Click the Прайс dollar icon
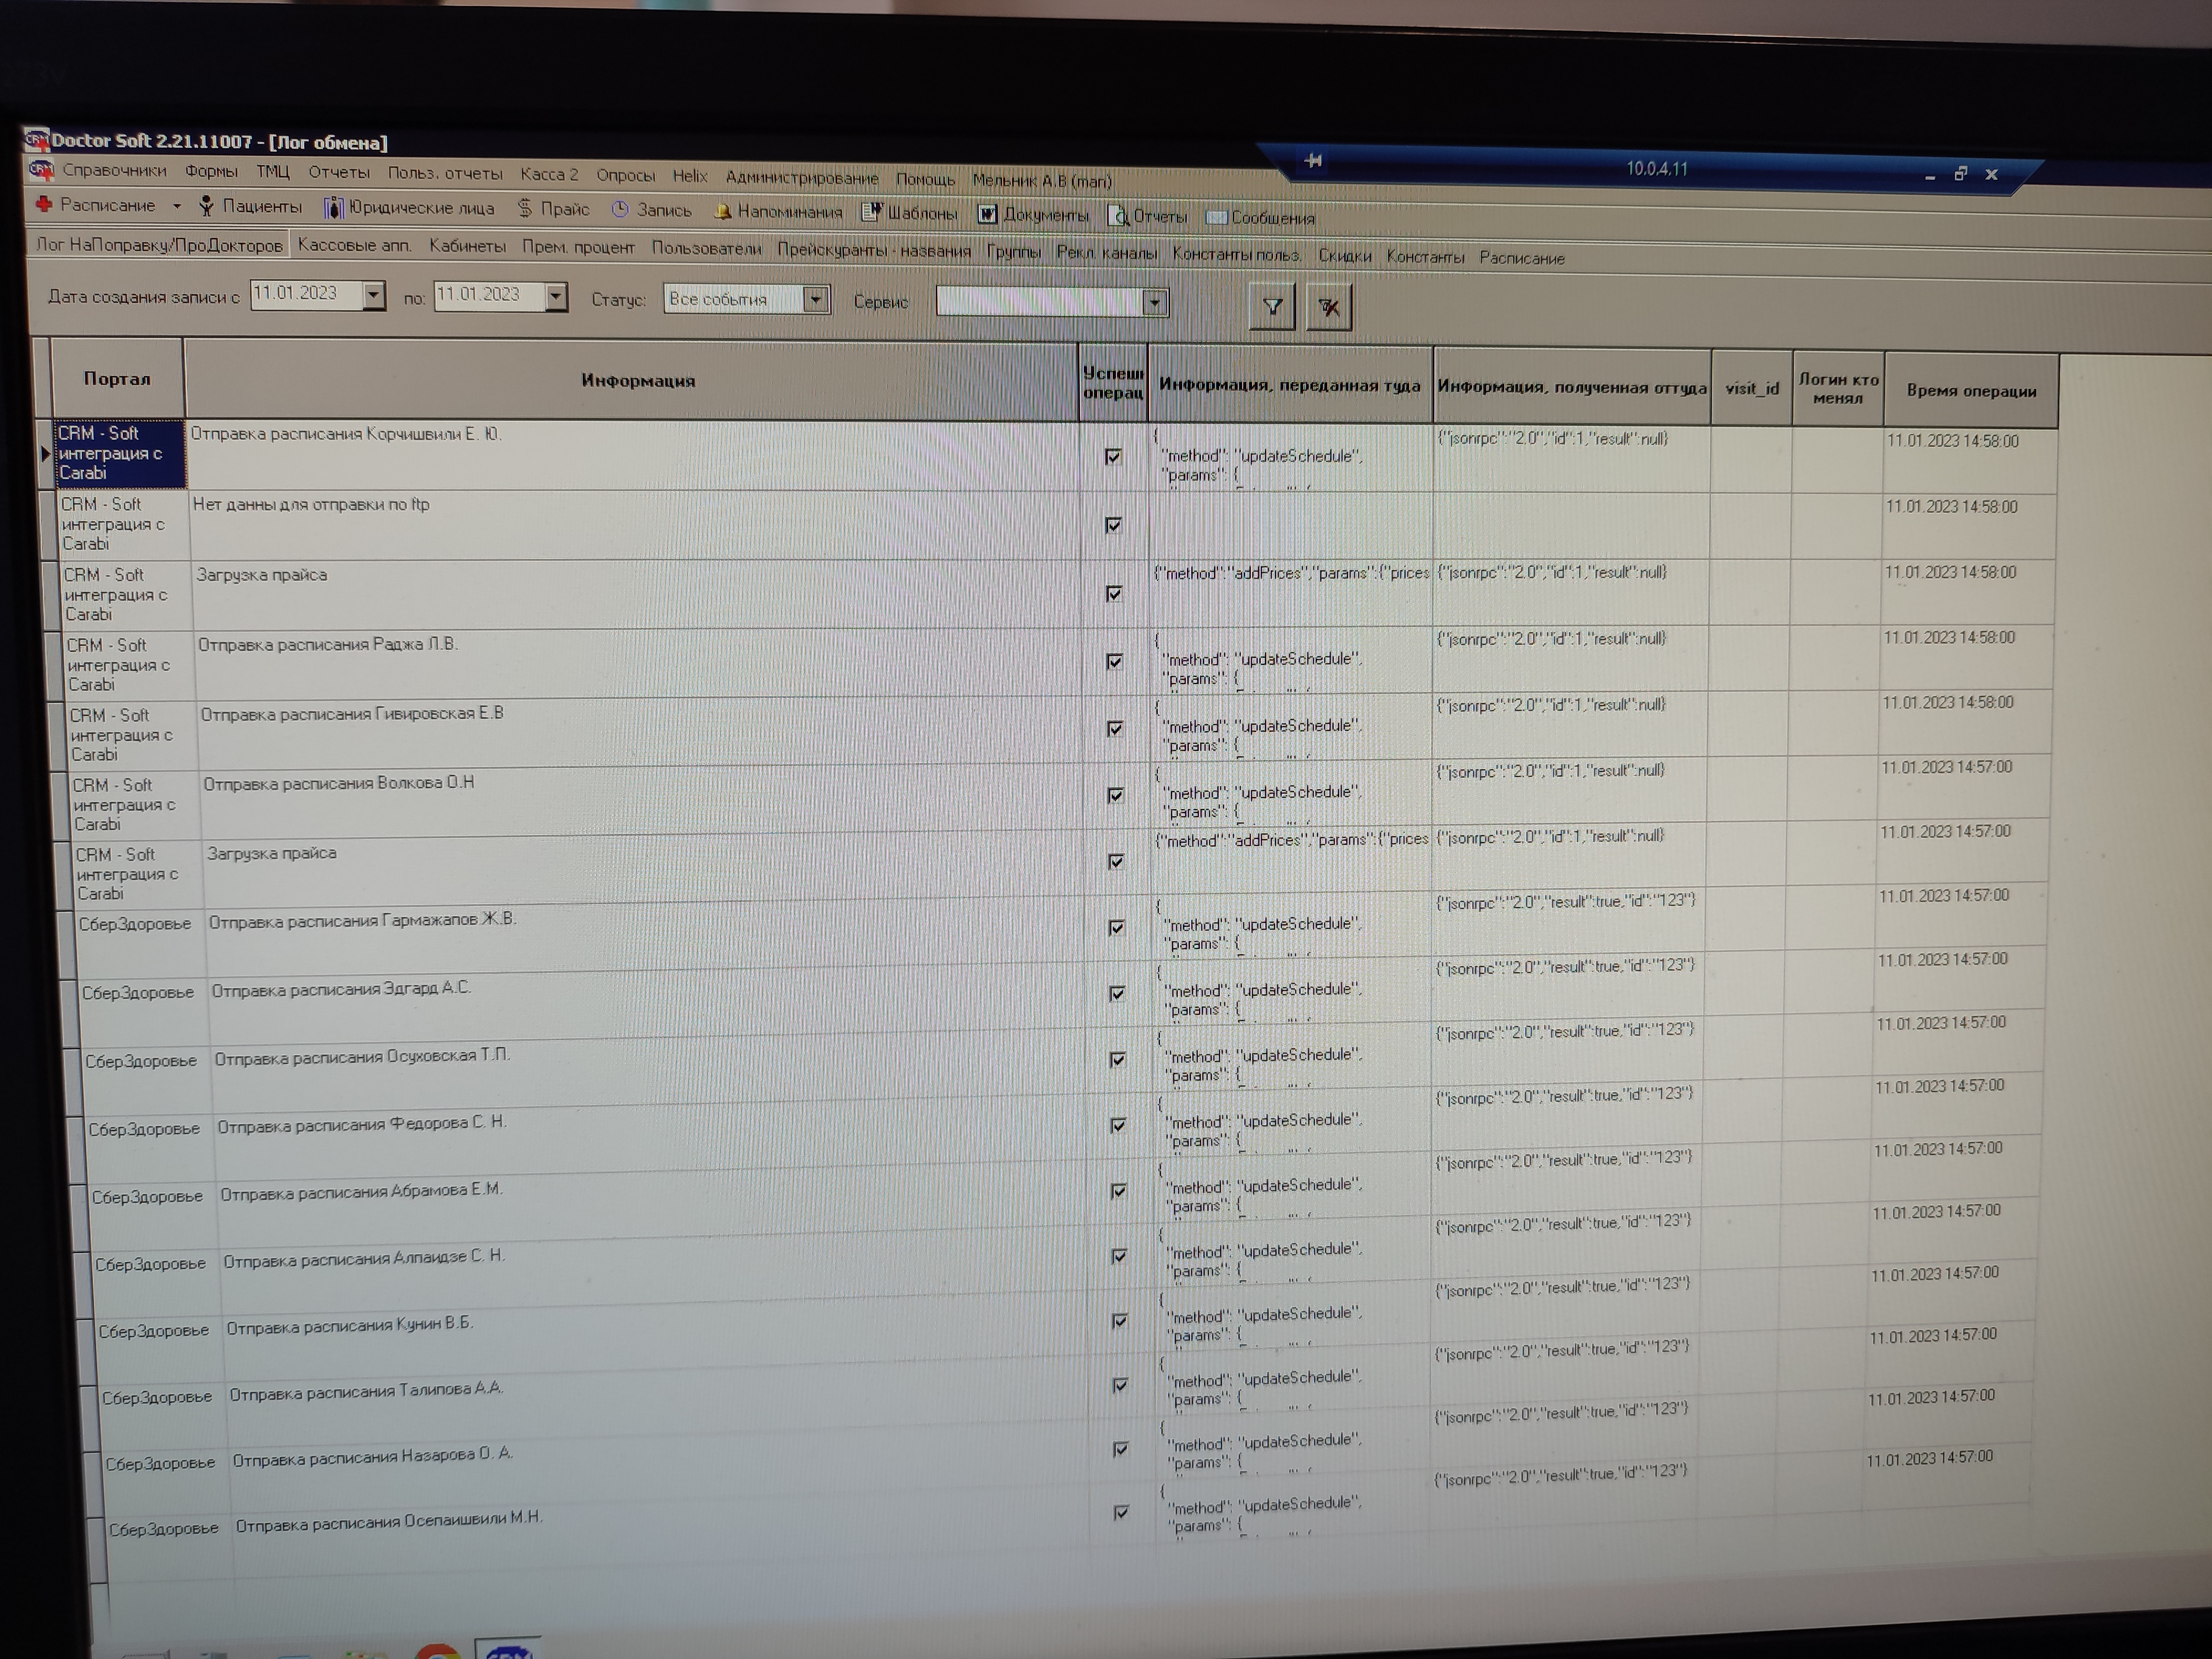Screen dimensions: 2212x1659 pos(525,208)
